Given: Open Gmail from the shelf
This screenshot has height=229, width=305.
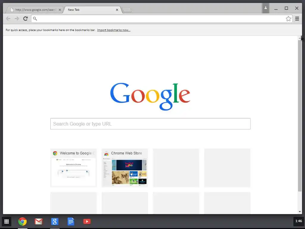Looking at the screenshot, I should pyautogui.click(x=38, y=222).
